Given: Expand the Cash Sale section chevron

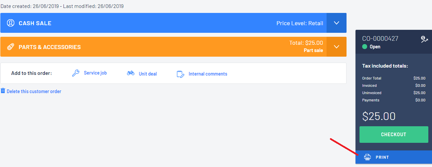Looking at the screenshot, I should pos(337,23).
